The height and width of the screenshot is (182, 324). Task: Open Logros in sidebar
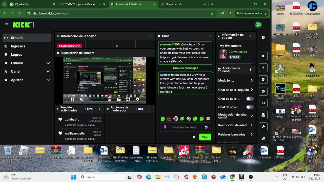(27, 55)
